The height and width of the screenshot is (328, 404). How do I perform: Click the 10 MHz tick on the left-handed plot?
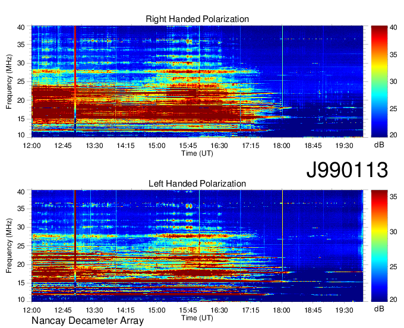pos(21,299)
